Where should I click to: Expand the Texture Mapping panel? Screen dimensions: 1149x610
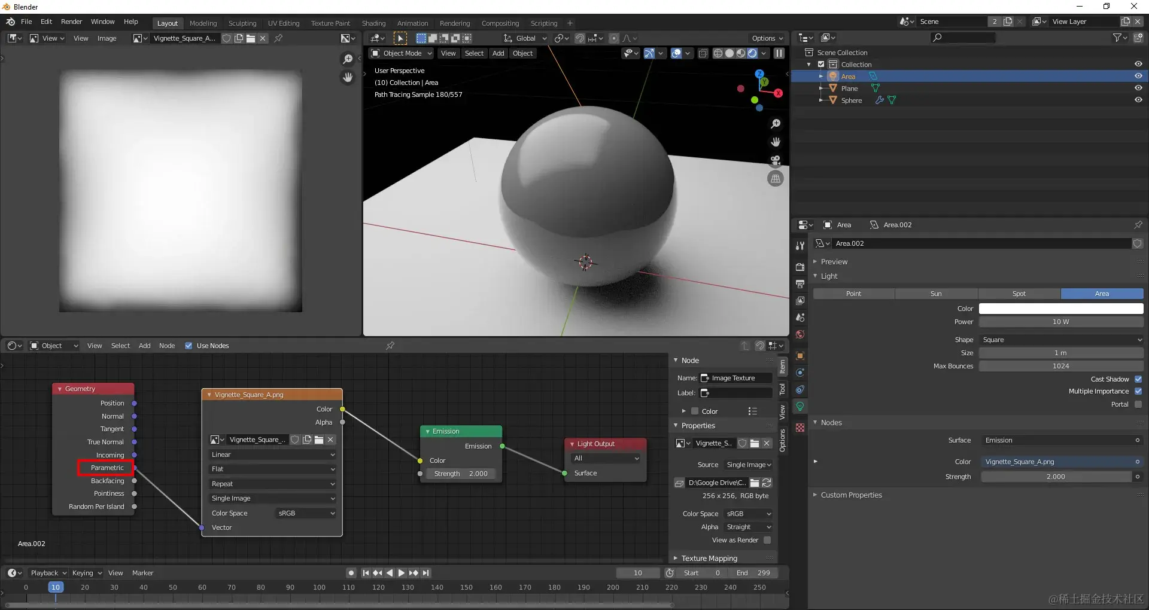coord(709,558)
